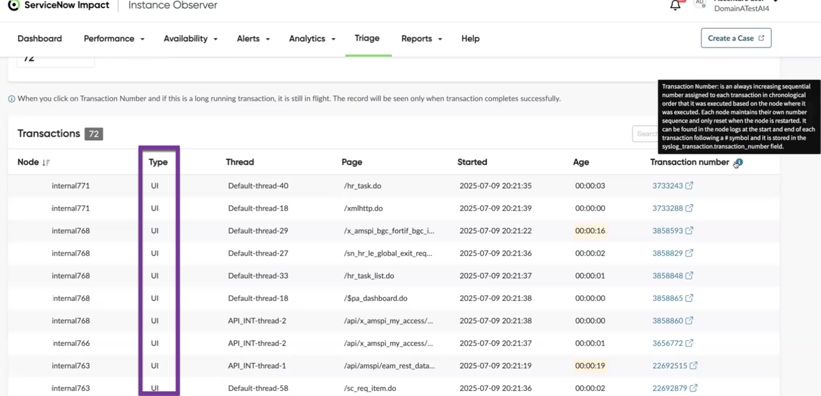The width and height of the screenshot is (821, 396).
Task: Click the Page column header
Action: [x=352, y=162]
